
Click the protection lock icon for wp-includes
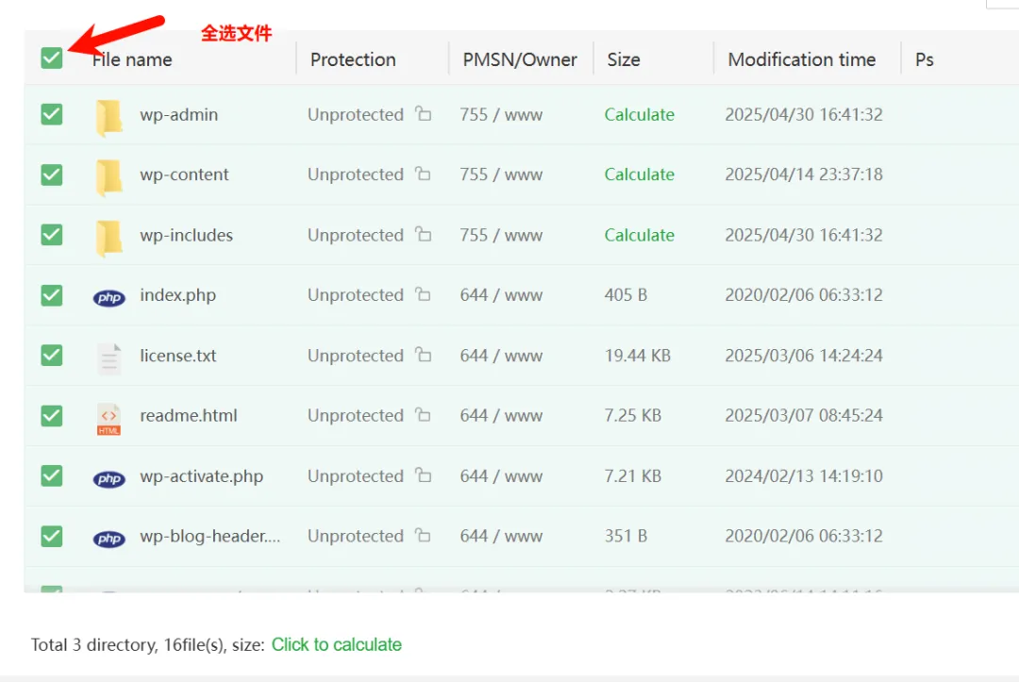point(423,233)
